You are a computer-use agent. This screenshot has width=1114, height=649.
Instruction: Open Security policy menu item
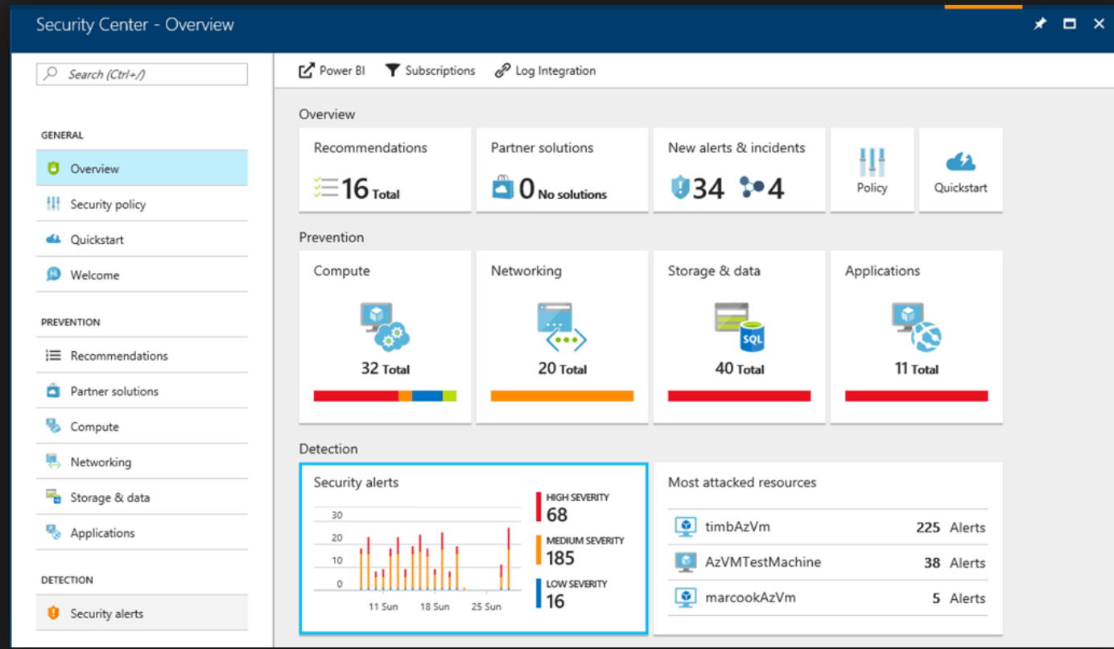(142, 204)
